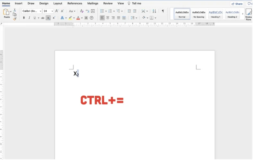This screenshot has height=160, width=253.
Task: Click the Format Painter brush icon
Action: 15,19
